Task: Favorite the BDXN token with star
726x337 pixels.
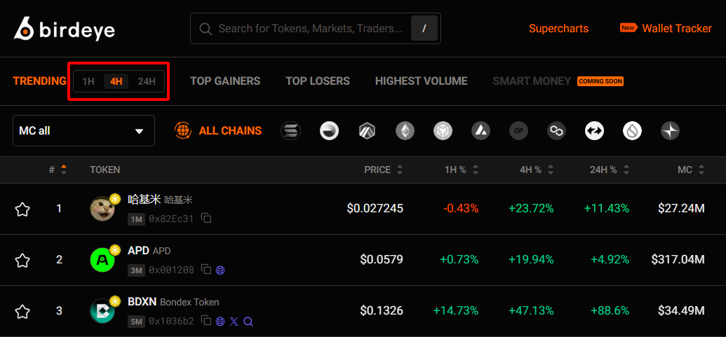Action: click(x=22, y=312)
